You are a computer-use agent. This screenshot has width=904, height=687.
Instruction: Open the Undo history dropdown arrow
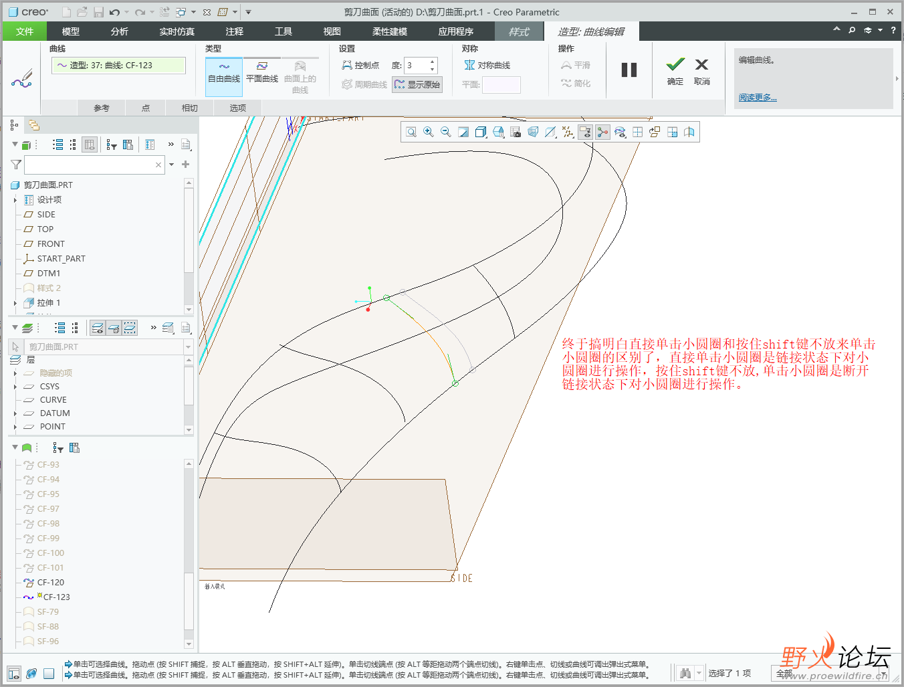[126, 12]
